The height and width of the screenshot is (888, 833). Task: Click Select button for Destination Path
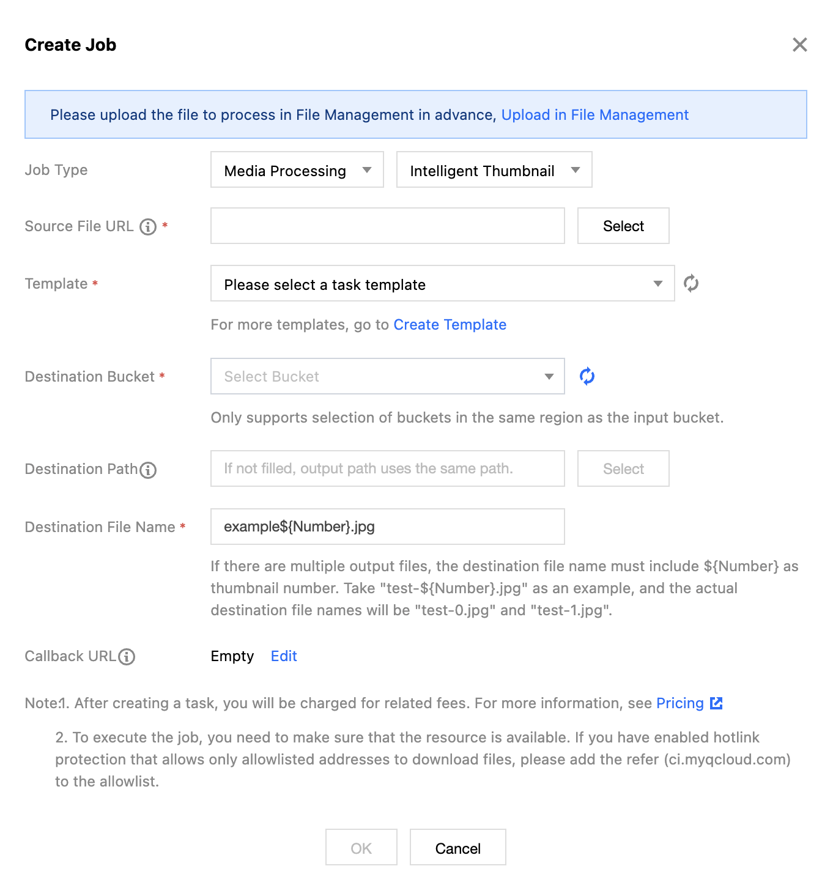[x=623, y=469]
